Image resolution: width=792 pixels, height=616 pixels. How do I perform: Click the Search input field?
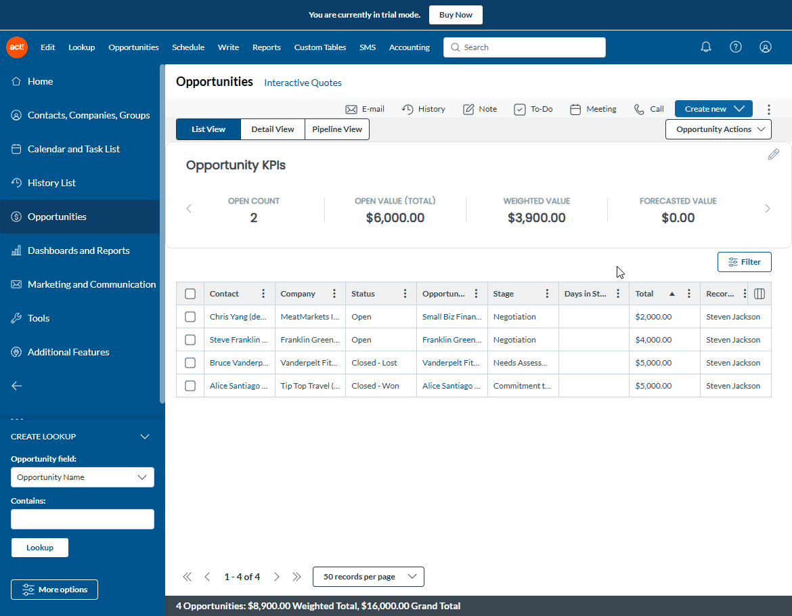525,47
